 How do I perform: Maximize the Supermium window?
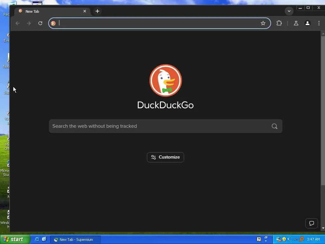(x=308, y=8)
